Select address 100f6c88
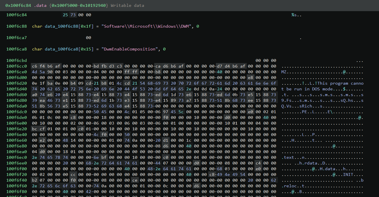The width and height of the screenshot is (379, 197). click(x=17, y=26)
